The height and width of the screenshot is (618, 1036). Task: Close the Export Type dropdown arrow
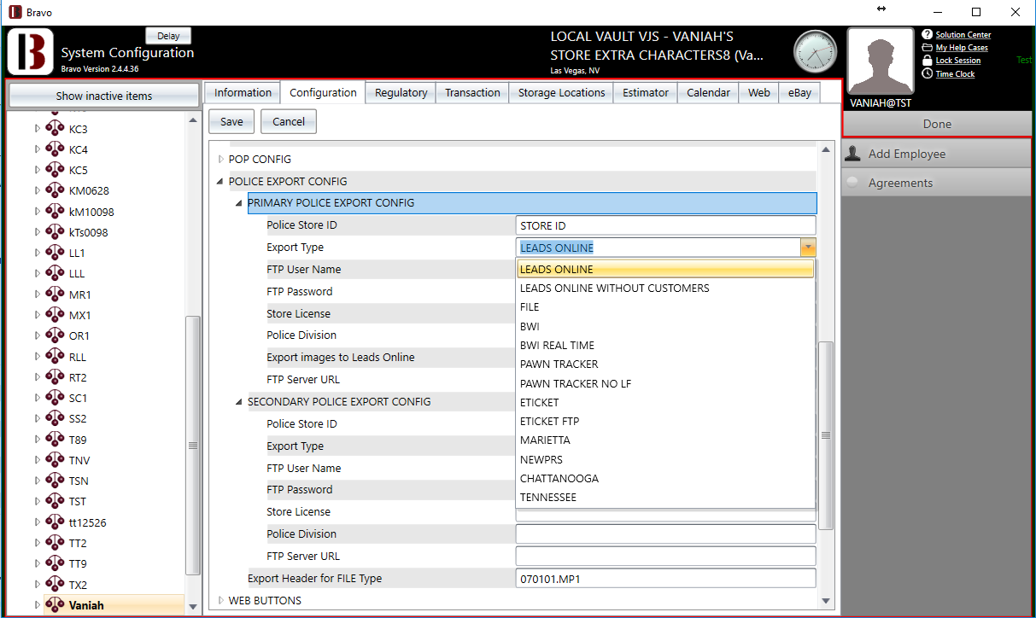(808, 248)
